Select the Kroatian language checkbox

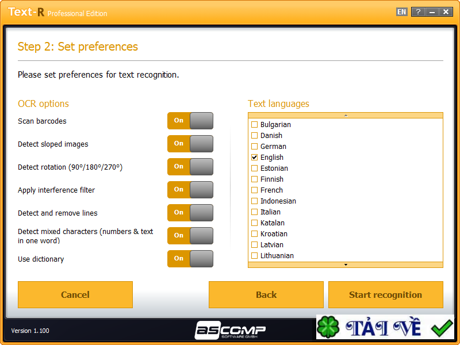click(254, 233)
